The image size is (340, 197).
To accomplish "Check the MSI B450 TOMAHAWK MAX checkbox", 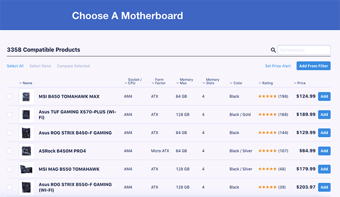I will pyautogui.click(x=9, y=96).
